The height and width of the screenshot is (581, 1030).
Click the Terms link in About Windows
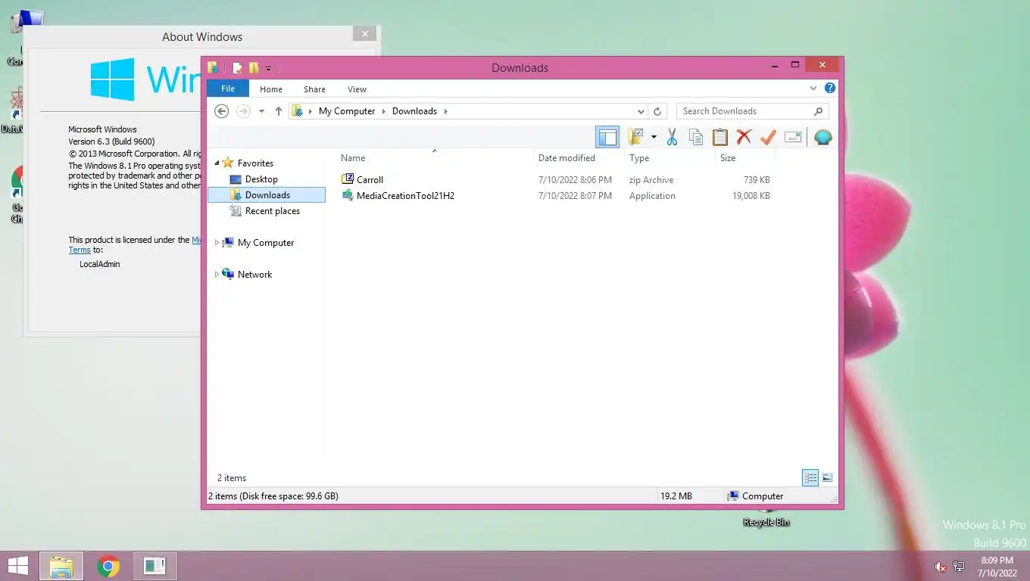pos(80,250)
